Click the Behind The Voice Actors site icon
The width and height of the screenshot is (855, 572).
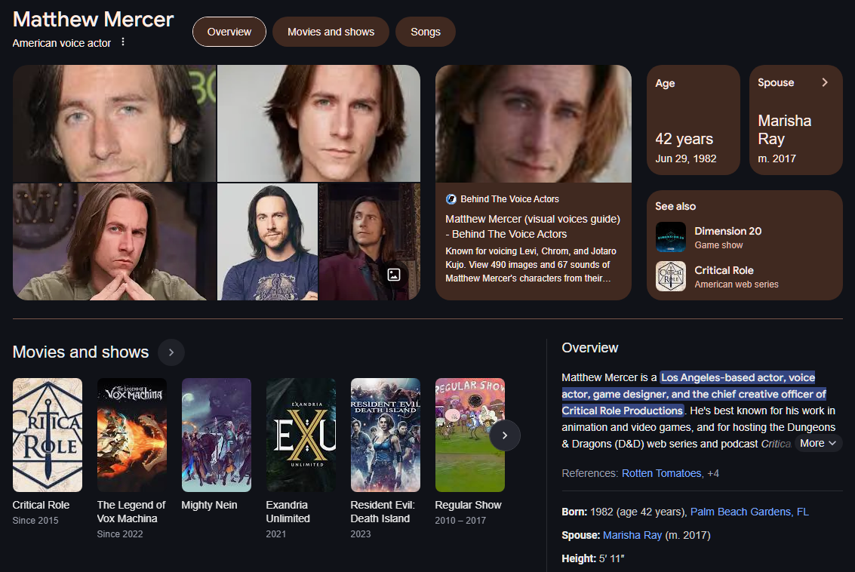[x=451, y=199]
